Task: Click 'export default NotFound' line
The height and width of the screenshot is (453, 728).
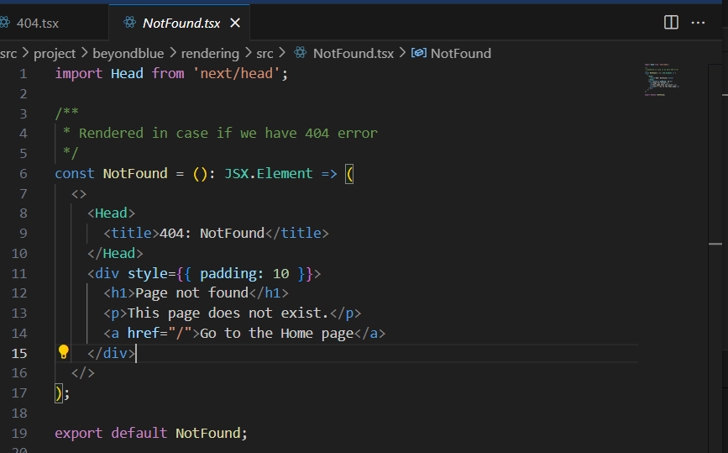Action: pos(151,433)
